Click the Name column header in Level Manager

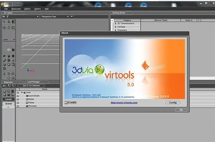click(45, 89)
